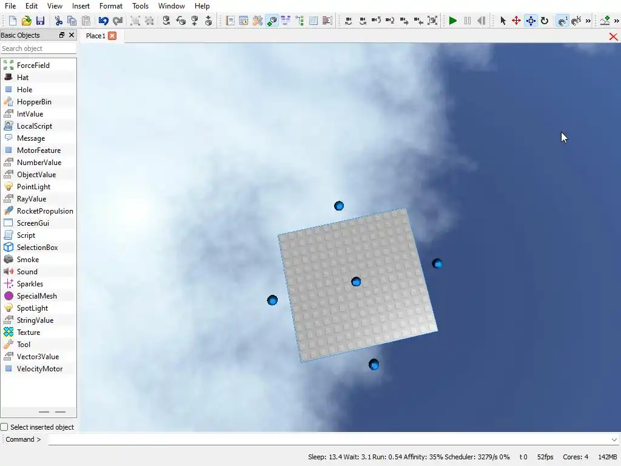Toggle the Basic Objects panel icon
621x466 pixels.
coord(272,21)
